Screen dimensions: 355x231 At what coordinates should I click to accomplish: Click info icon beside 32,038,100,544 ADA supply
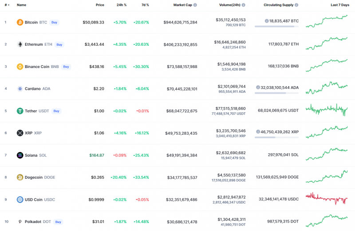tap(258, 87)
